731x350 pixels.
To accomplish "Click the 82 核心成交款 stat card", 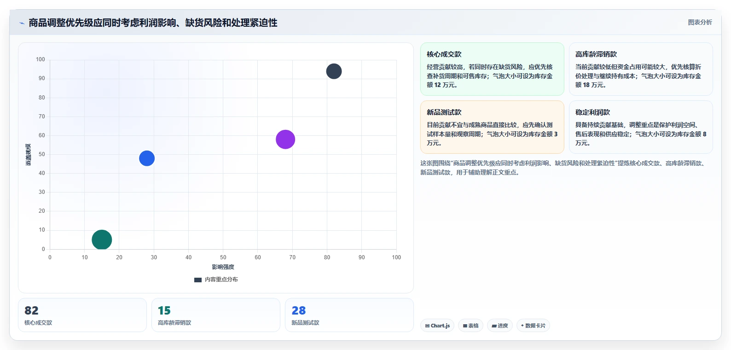I will click(82, 315).
